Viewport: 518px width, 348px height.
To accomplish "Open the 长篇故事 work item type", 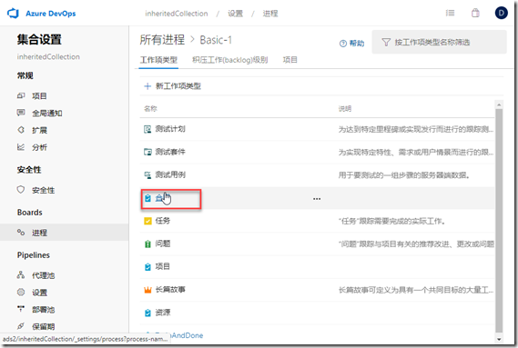I will coord(170,290).
